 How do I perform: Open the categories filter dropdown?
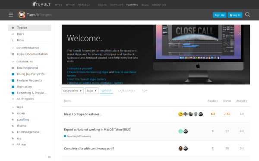[x=73, y=91]
